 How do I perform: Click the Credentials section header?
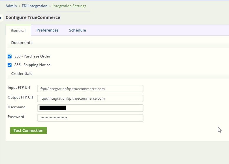pos(22,73)
